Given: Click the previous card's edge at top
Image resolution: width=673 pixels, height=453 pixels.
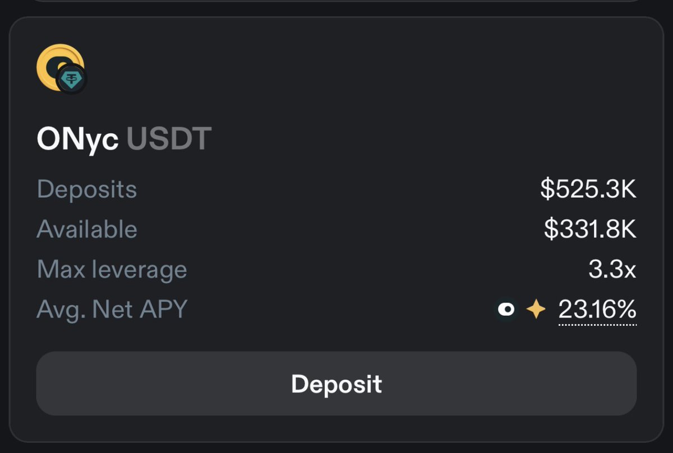Looking at the screenshot, I should click(x=336, y=2).
